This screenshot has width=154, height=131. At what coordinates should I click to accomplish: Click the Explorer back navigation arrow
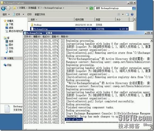(3, 8)
